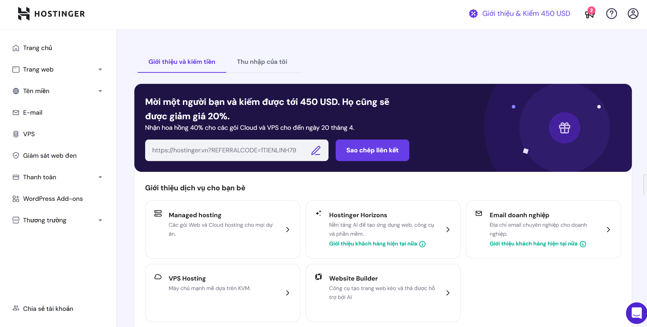Screen dimensions: 647x327
Task: Click the Website Builder icon
Action: pyautogui.click(x=318, y=277)
